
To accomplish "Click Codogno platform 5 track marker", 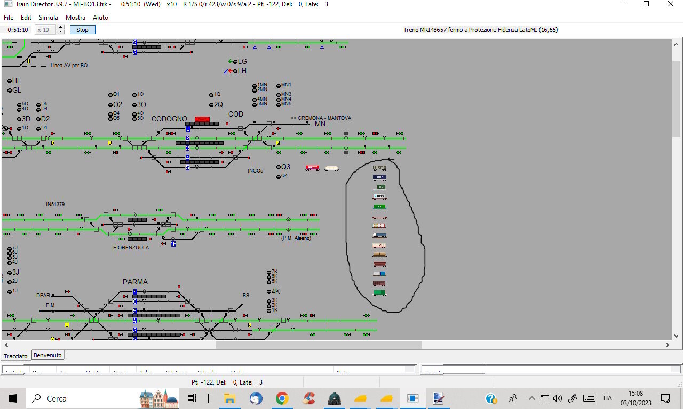I will pyautogui.click(x=188, y=167).
